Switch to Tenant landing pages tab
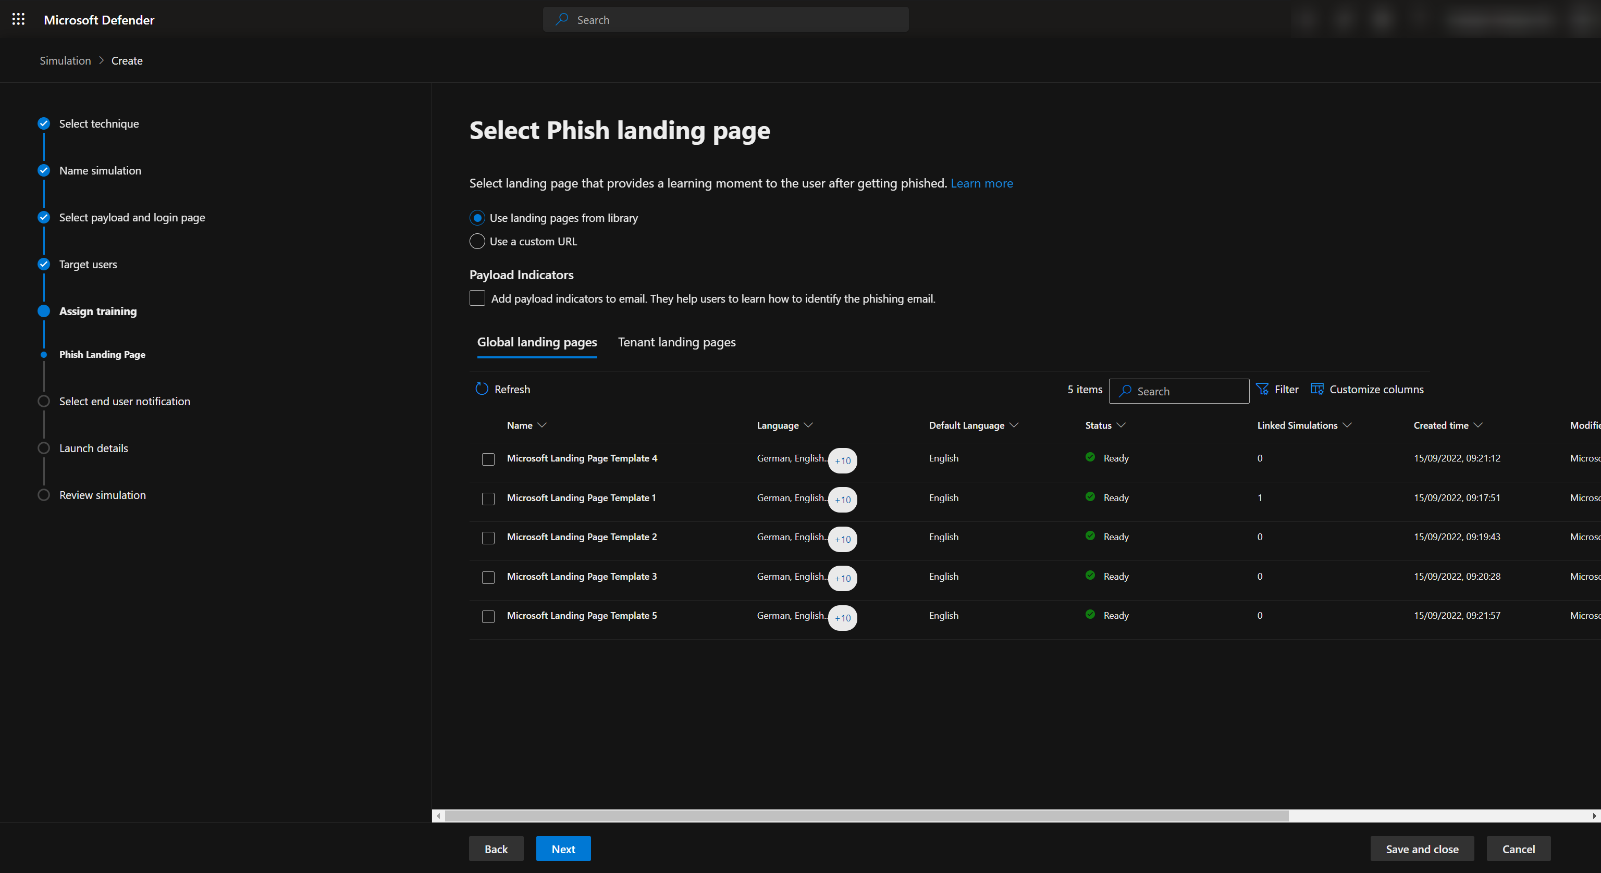Image resolution: width=1601 pixels, height=873 pixels. 676,342
